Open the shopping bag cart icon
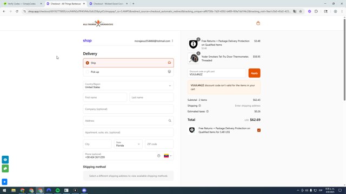Viewport: 346px width, 194px height. (x=258, y=23)
